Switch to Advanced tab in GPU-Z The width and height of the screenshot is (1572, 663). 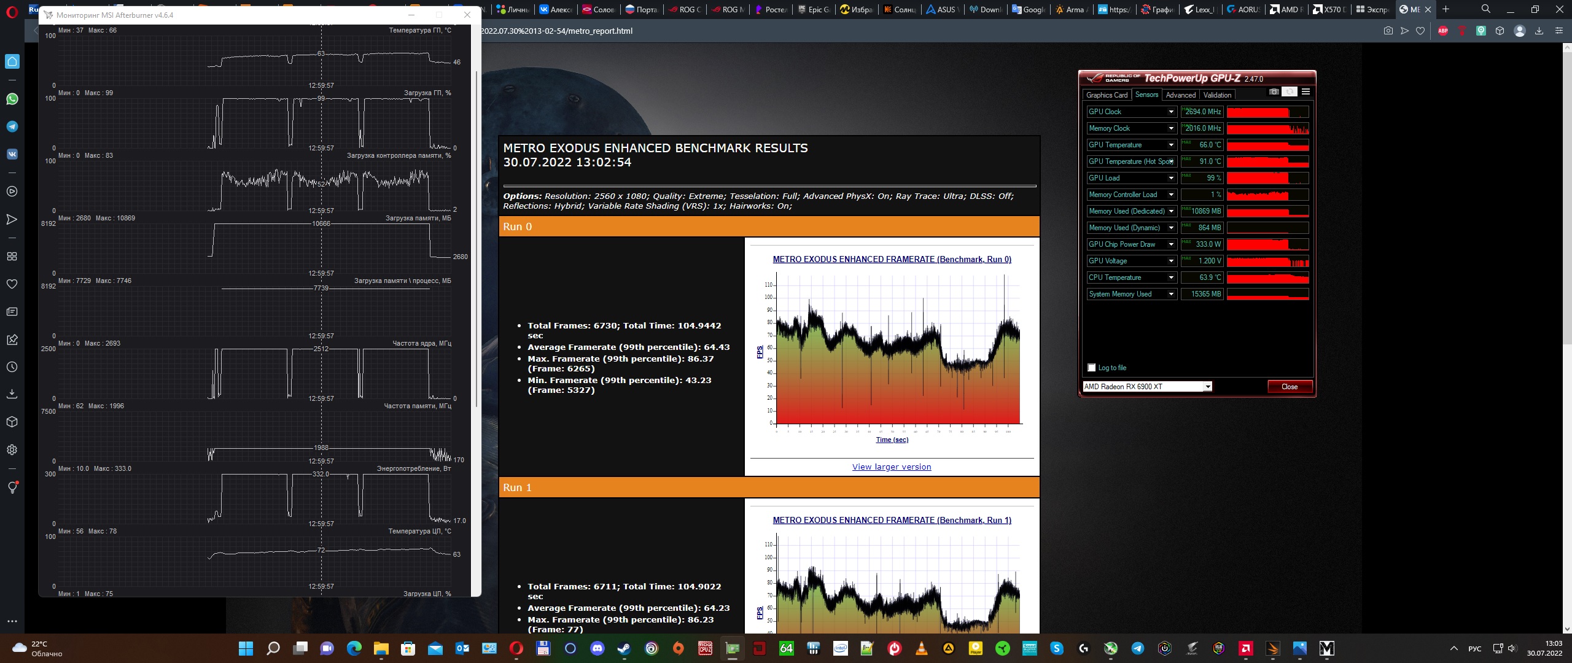pyautogui.click(x=1180, y=95)
